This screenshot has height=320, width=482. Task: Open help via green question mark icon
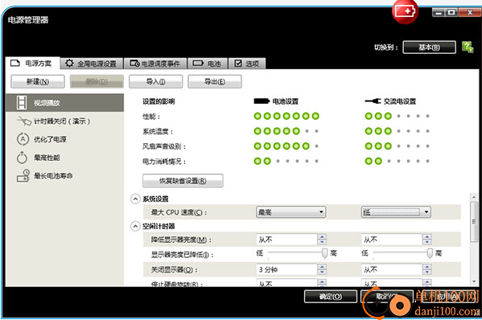click(x=468, y=47)
